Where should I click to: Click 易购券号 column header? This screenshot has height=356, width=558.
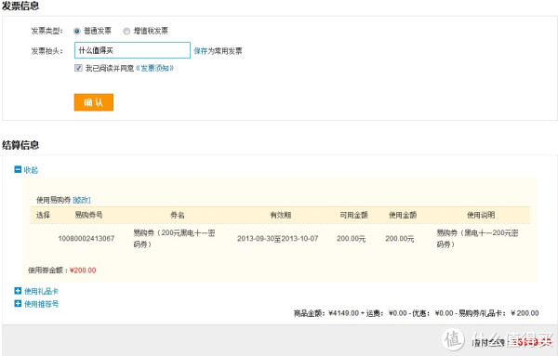[88, 215]
